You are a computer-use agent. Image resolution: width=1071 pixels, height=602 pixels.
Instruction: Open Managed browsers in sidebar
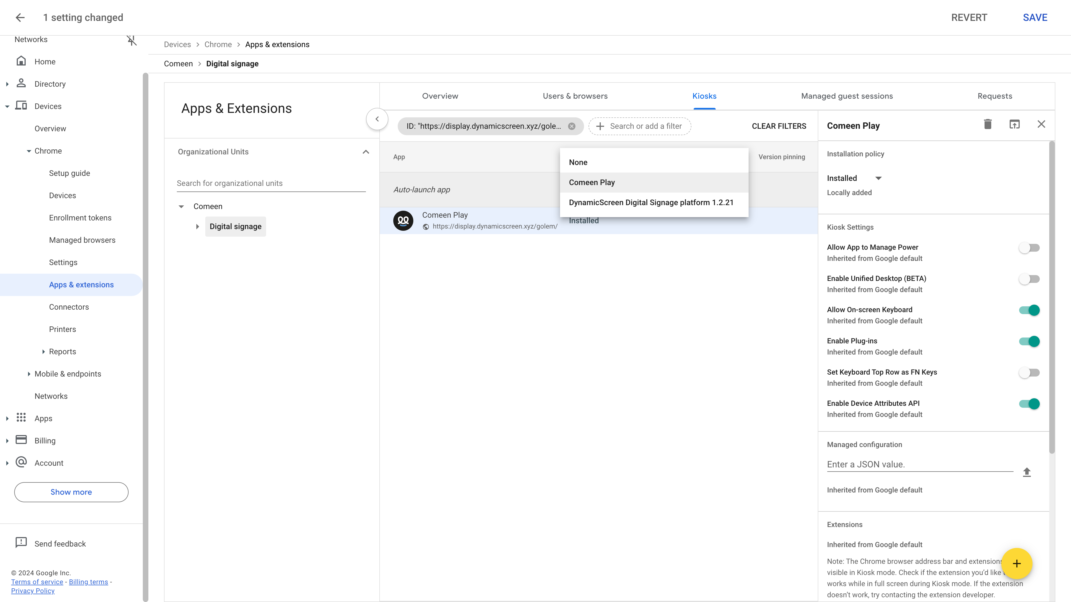click(82, 240)
